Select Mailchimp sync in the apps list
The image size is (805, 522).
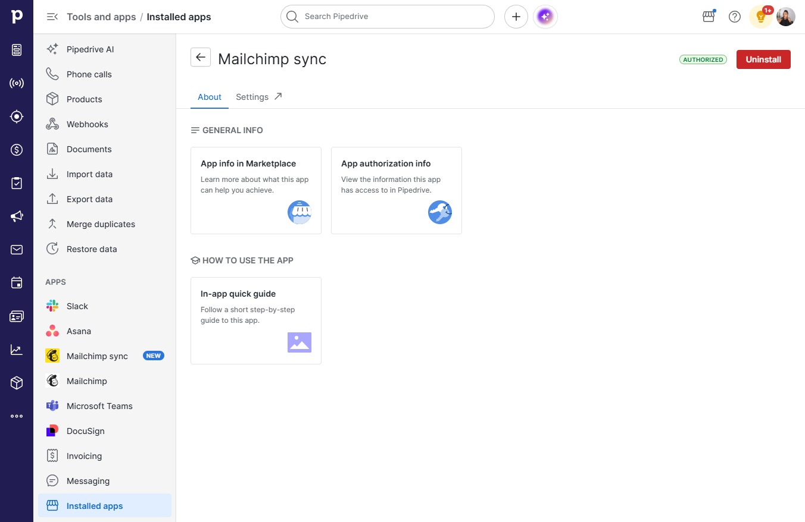105,356
